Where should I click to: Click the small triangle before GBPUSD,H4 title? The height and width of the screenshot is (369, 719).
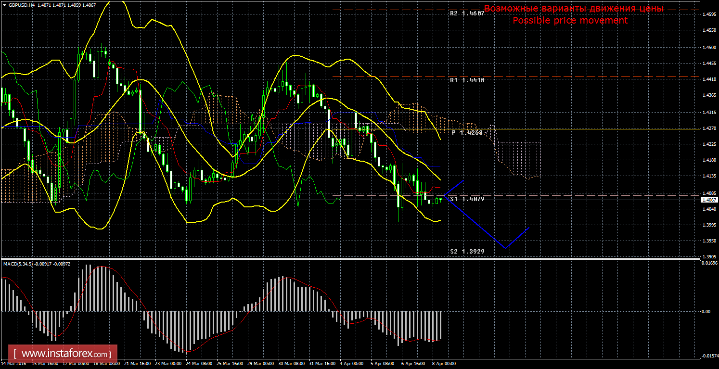[x=4, y=5]
